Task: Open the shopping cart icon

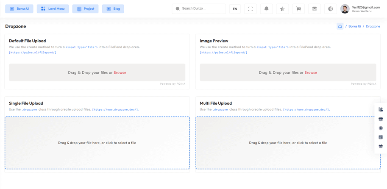Action: (x=298, y=8)
